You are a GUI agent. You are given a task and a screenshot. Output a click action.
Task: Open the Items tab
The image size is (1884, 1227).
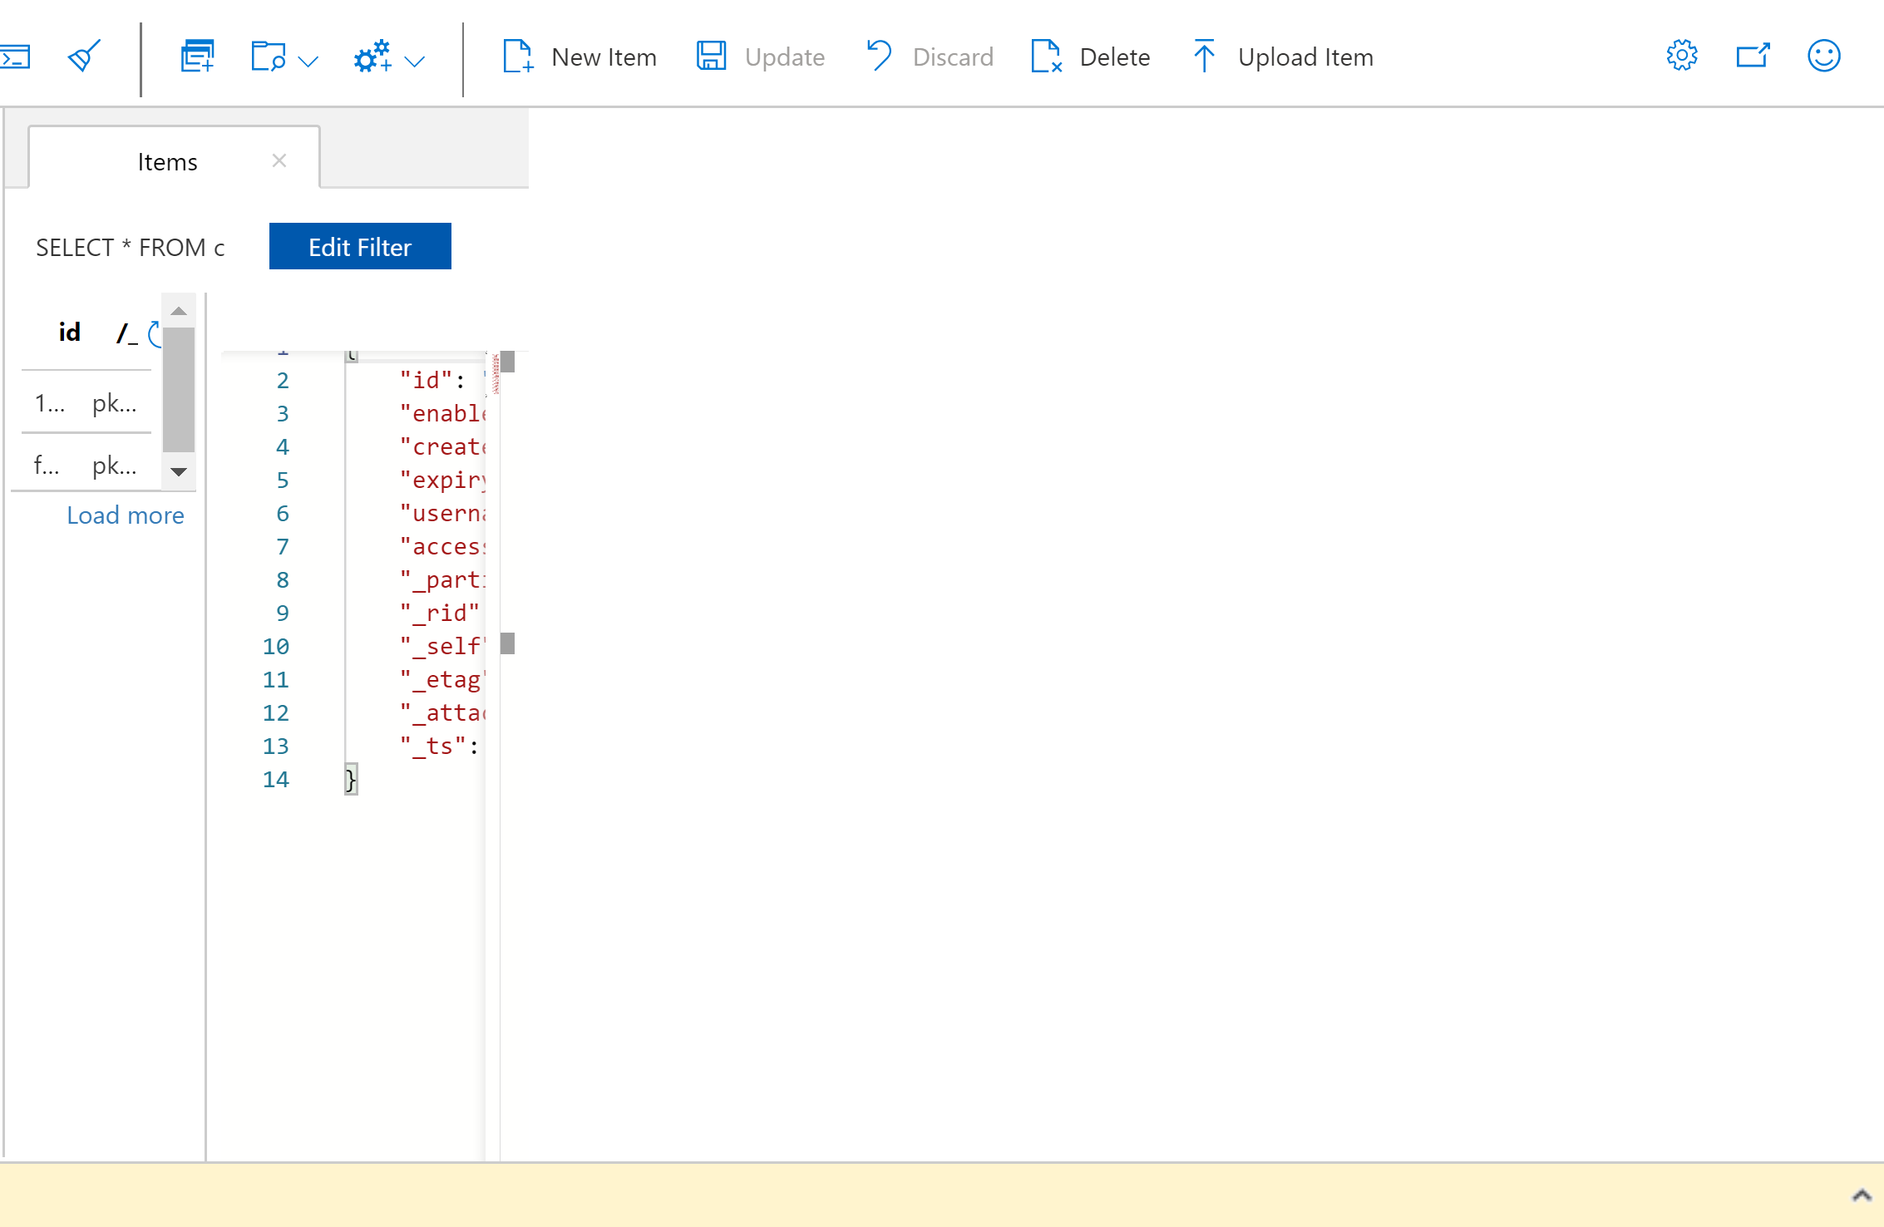[x=166, y=160]
